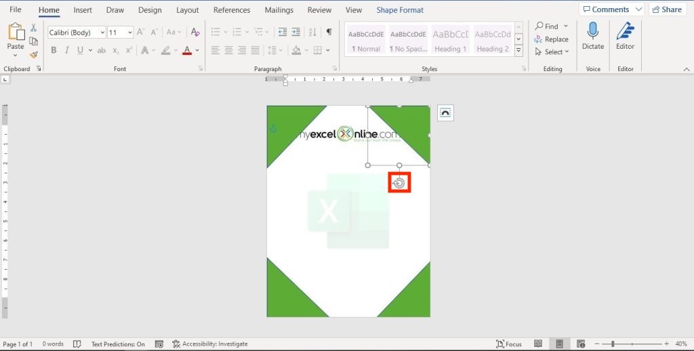Click the Dictate microphone icon
The width and height of the screenshot is (694, 351).
click(x=592, y=30)
